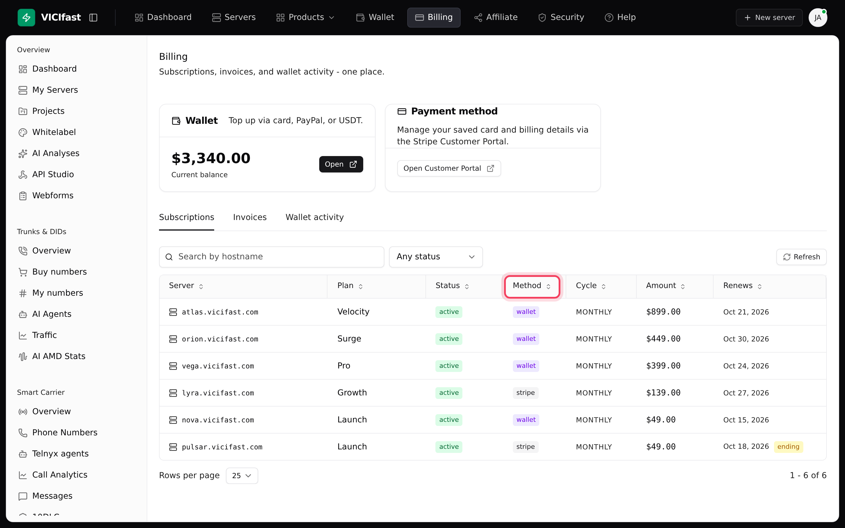
Task: Open Whitelabel in the sidebar
Action: [x=47, y=132]
